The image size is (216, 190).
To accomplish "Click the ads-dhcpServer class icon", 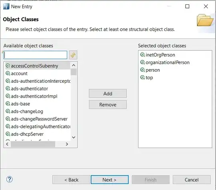I will [8, 134].
